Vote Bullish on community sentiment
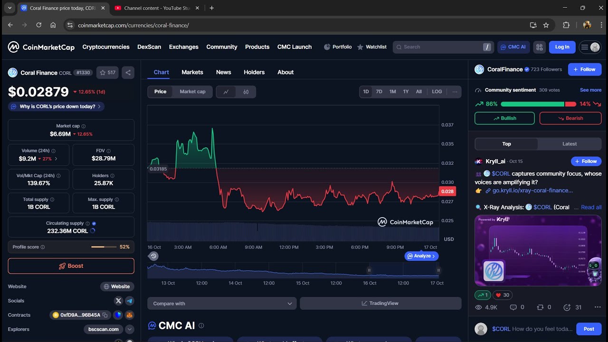The height and width of the screenshot is (342, 608). point(504,118)
